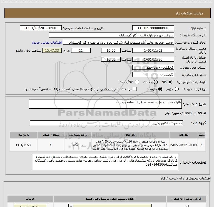214x207 pixels.
Task: Click the تعداد / مقدار column header
Action: point(51,135)
